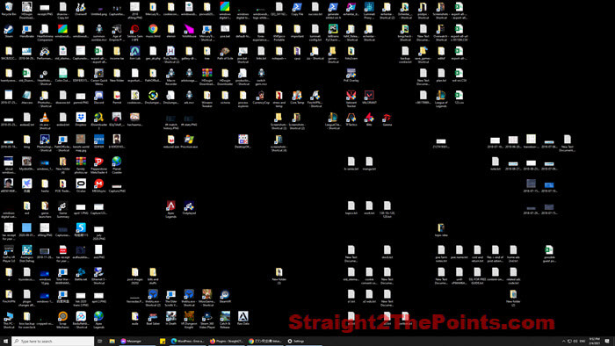This screenshot has height=346, width=615.
Task: Select the red Apex Legends shortcut
Action: [171, 210]
